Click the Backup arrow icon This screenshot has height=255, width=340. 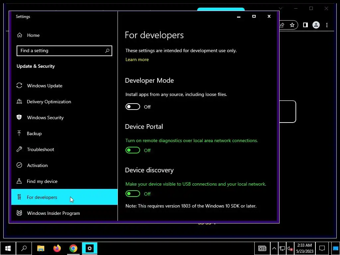[19, 133]
